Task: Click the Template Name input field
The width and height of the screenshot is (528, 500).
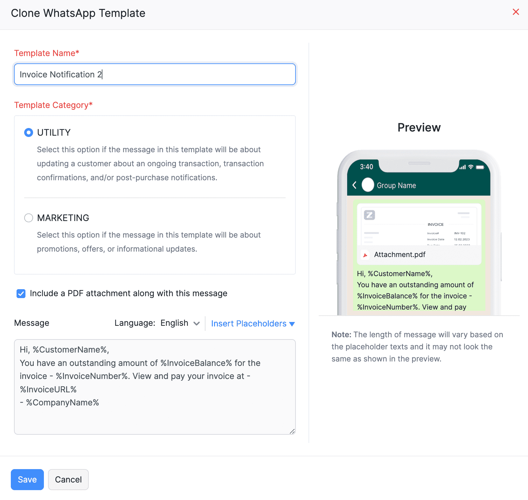Action: click(155, 74)
